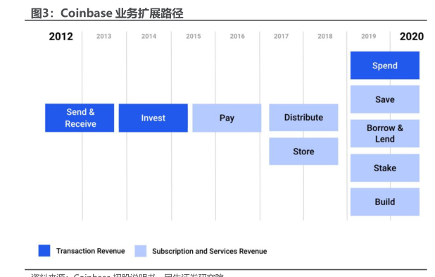Click the 2016 year label
Image resolution: width=435 pixels, height=277 pixels.
coord(237,36)
